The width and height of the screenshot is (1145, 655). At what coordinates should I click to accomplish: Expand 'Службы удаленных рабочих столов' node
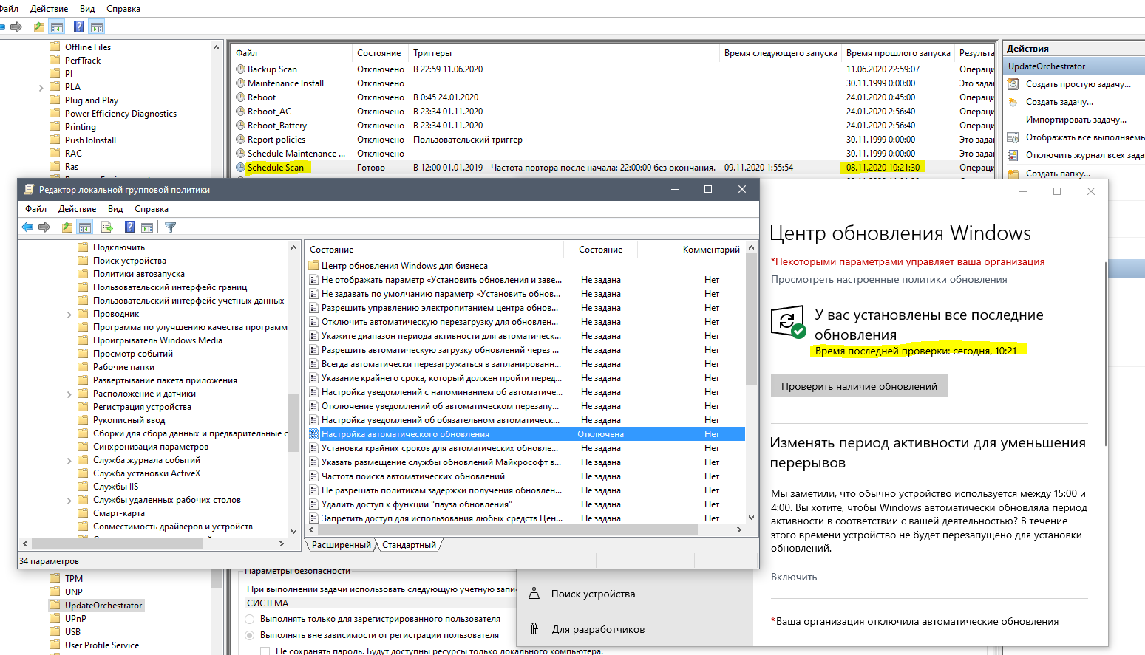[69, 501]
